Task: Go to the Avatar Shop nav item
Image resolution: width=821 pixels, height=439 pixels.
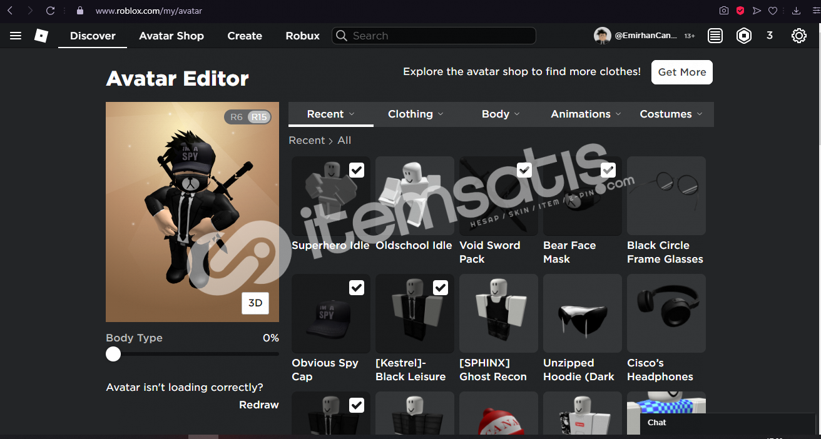Action: (171, 36)
